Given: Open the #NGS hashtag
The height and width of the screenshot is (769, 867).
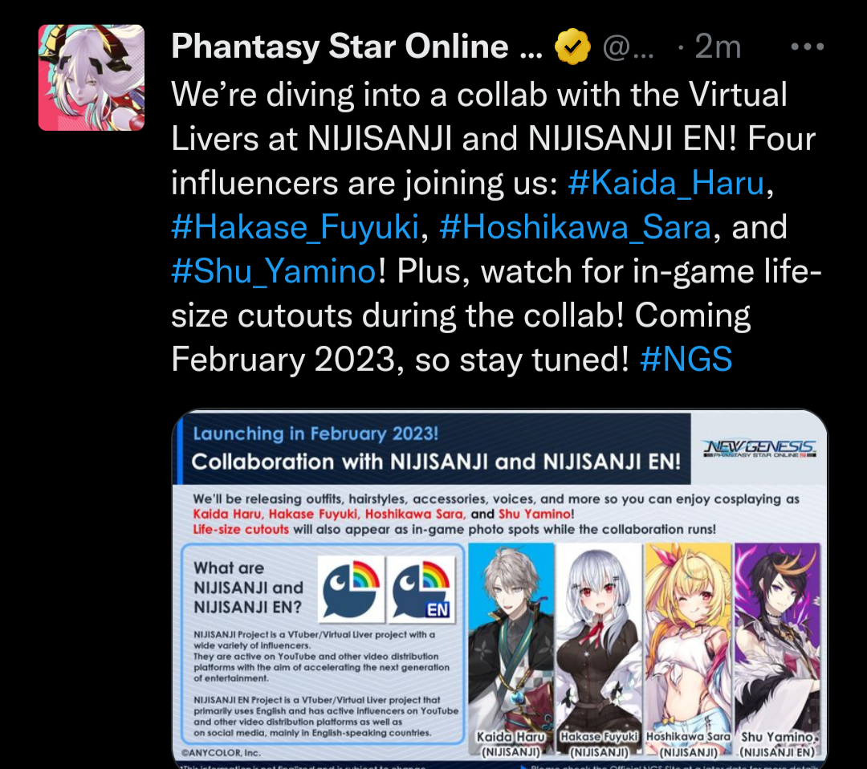Looking at the screenshot, I should click(686, 360).
